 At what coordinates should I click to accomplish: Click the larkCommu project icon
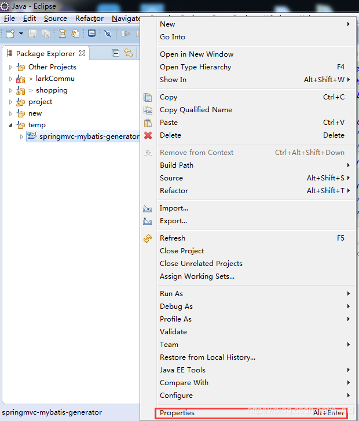tap(21, 79)
